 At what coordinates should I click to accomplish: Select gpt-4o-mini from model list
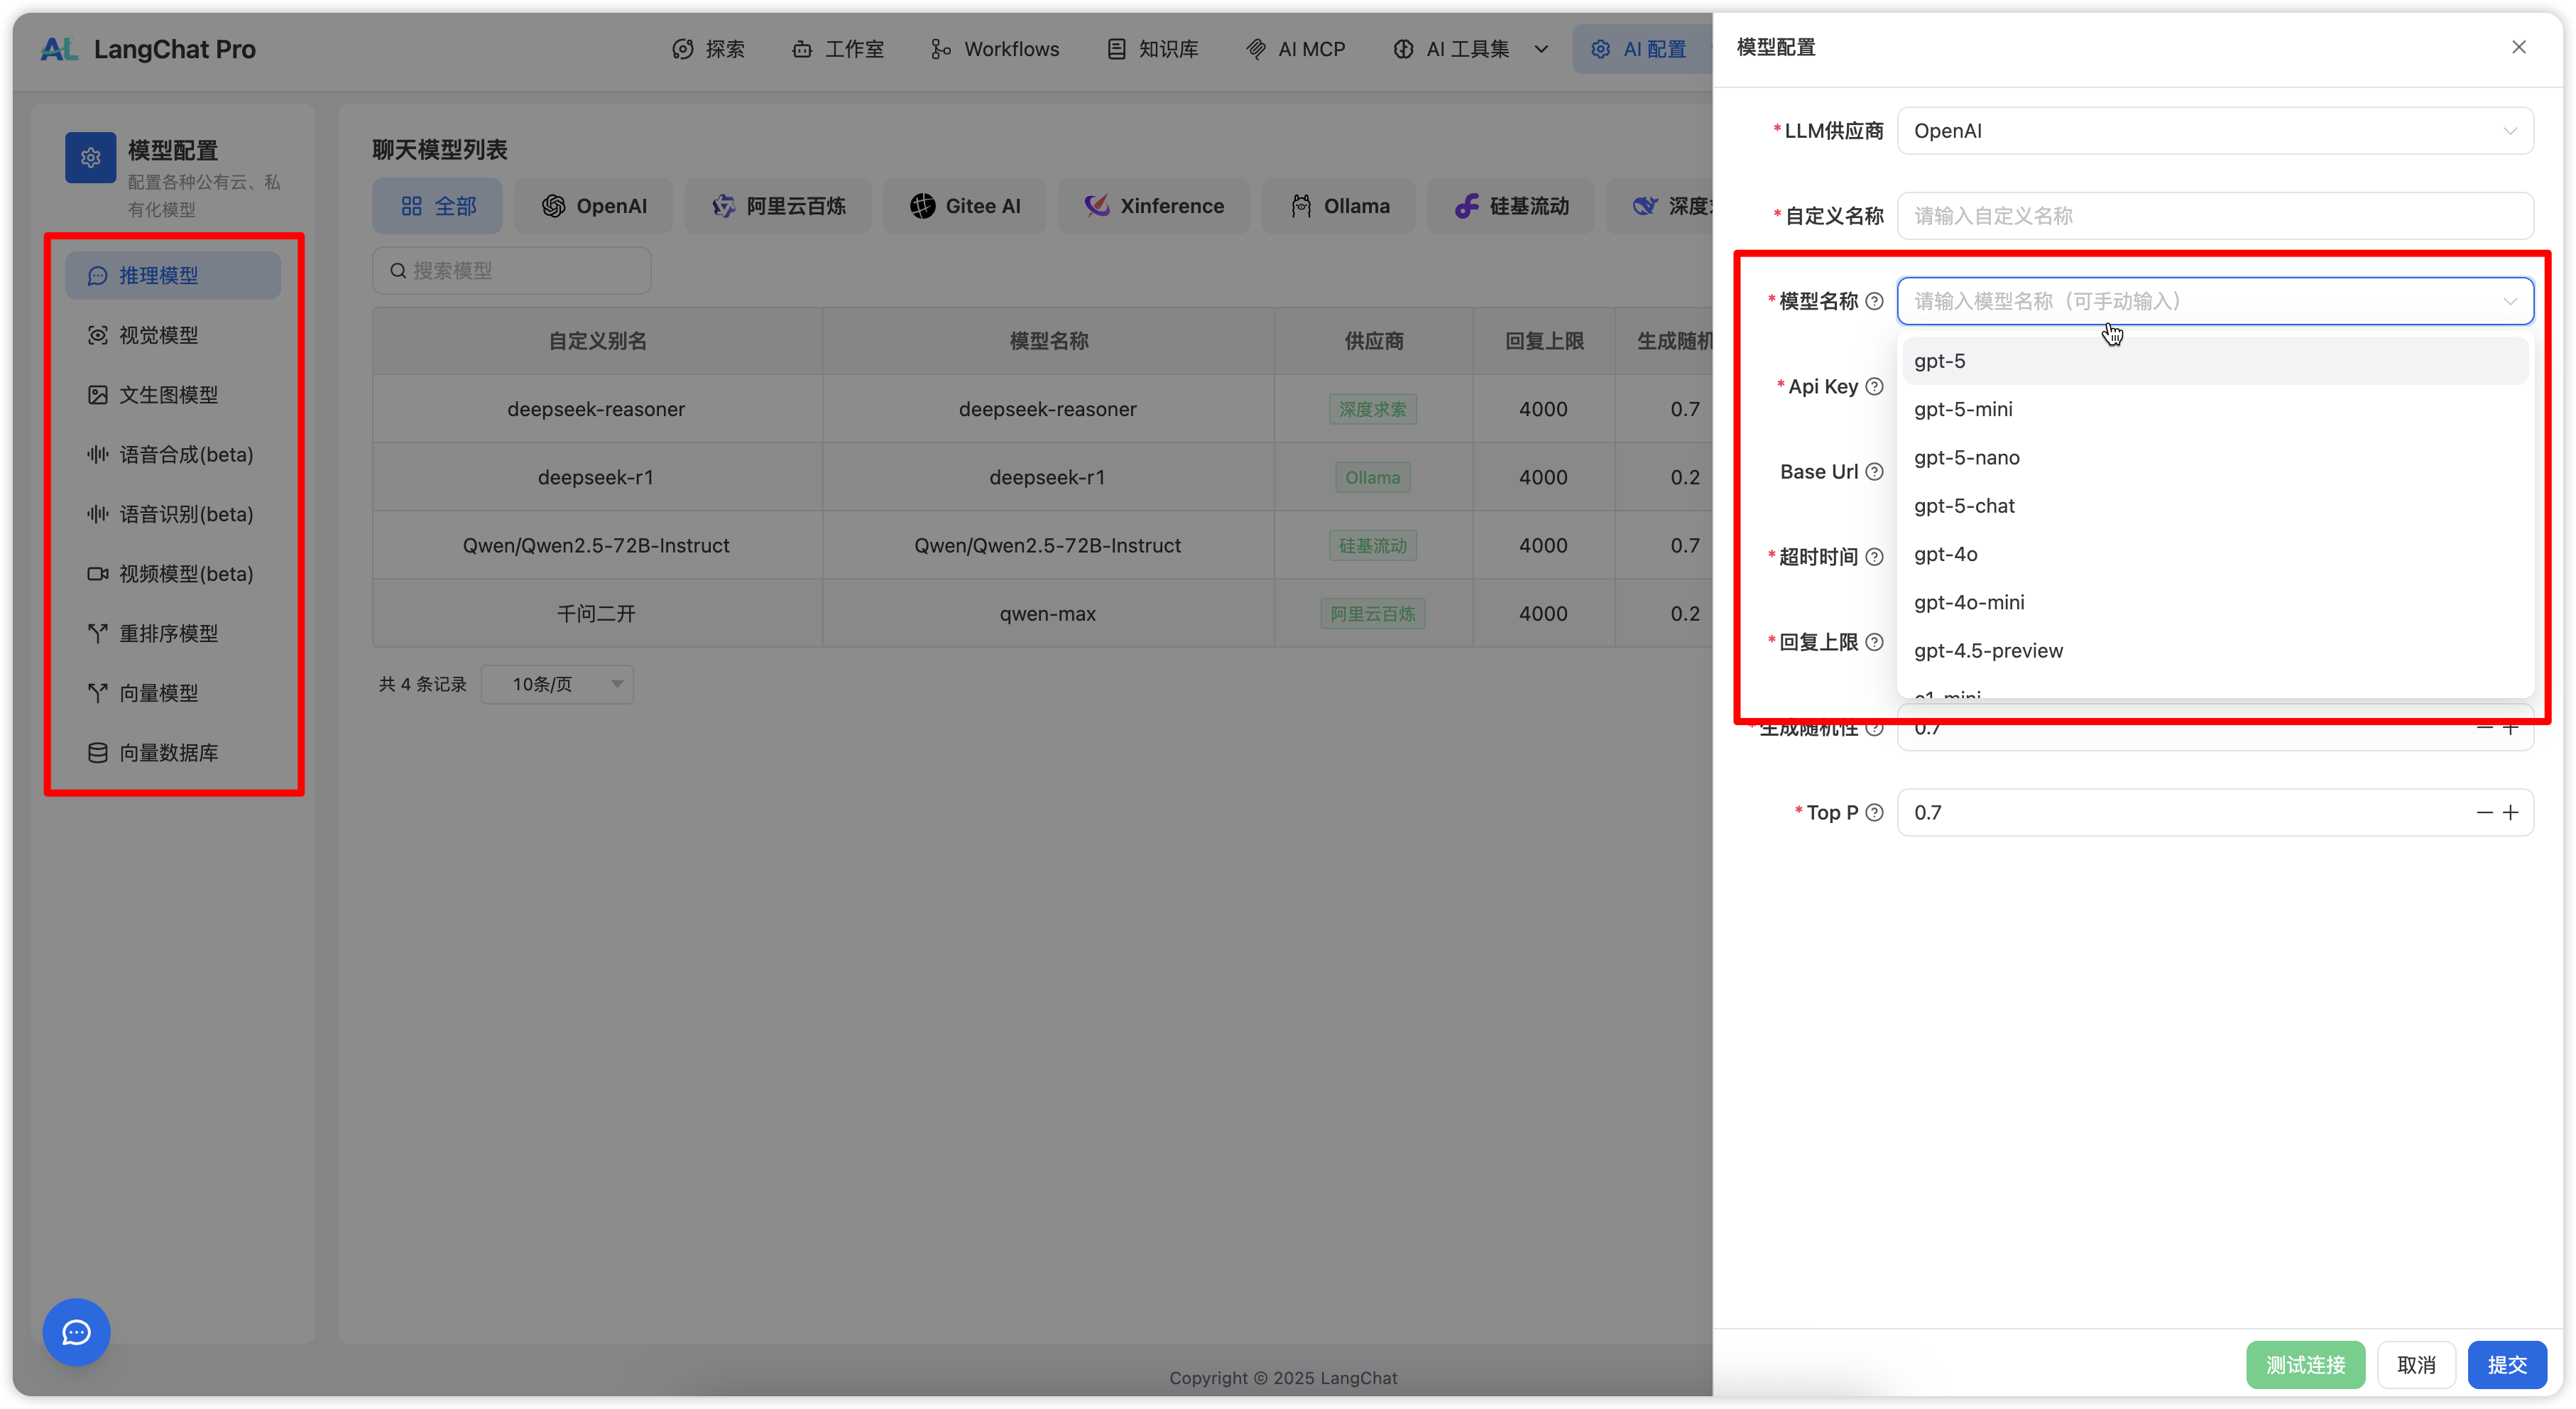[x=1969, y=602]
